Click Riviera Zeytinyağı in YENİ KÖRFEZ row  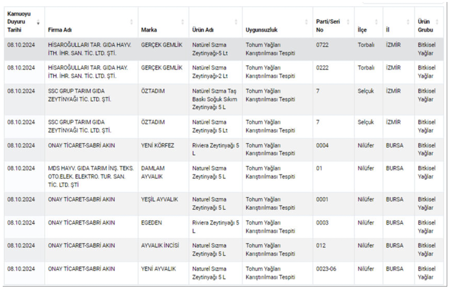(x=216, y=150)
